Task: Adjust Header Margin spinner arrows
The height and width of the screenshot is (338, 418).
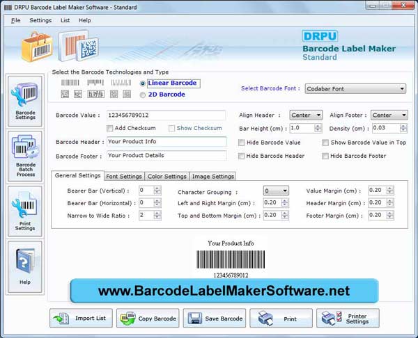Action: pyautogui.click(x=390, y=203)
